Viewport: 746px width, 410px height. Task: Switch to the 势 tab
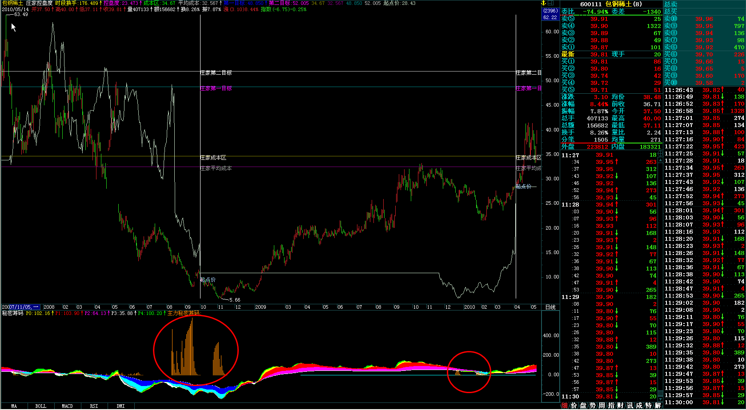[592, 406]
